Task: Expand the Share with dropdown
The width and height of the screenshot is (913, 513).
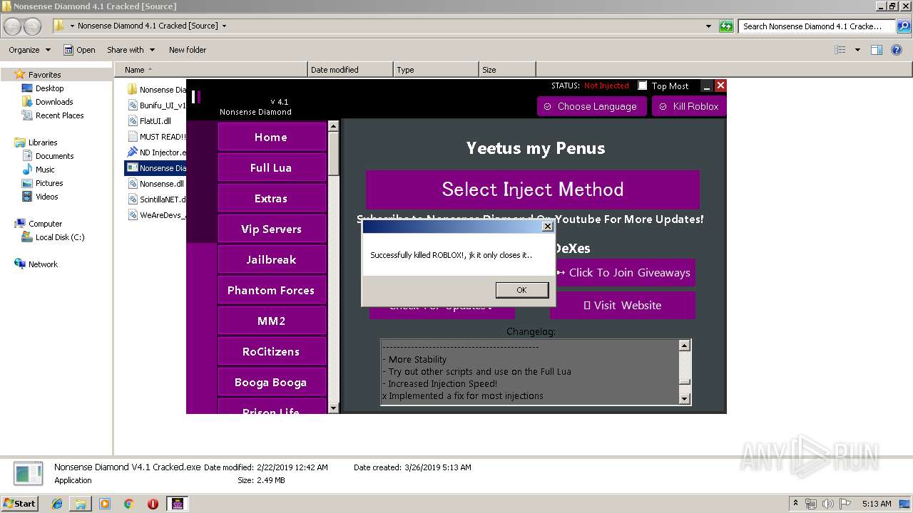Action: [x=131, y=50]
